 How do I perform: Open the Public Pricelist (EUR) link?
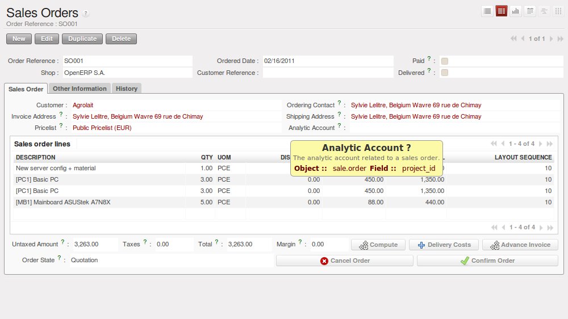[102, 128]
